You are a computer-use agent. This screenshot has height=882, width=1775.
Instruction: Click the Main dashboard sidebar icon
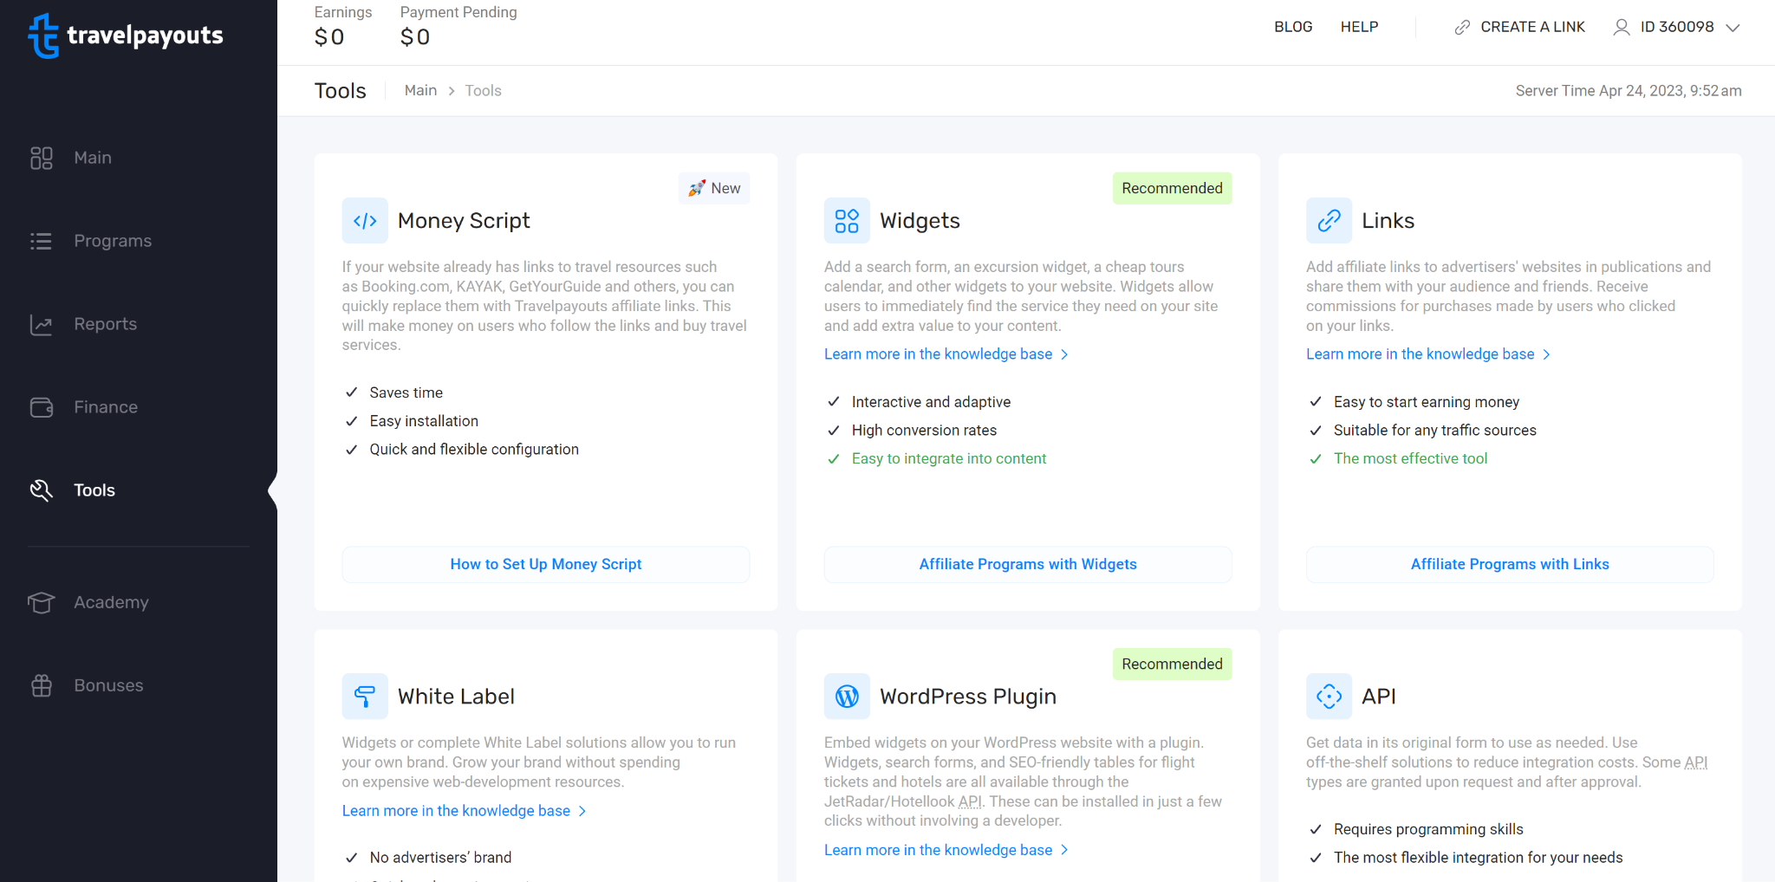[42, 158]
